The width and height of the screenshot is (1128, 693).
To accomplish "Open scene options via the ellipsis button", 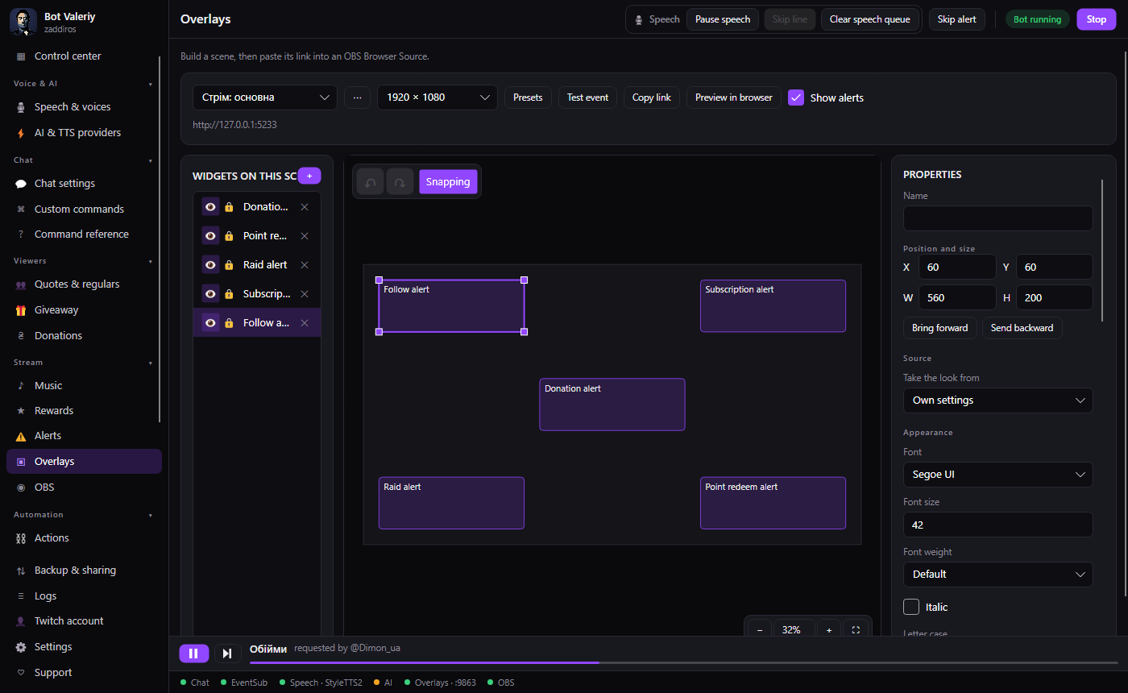I will pos(357,98).
